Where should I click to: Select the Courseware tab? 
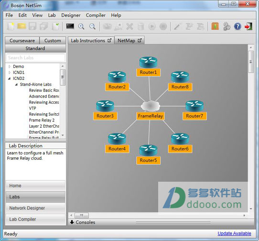(x=22, y=41)
